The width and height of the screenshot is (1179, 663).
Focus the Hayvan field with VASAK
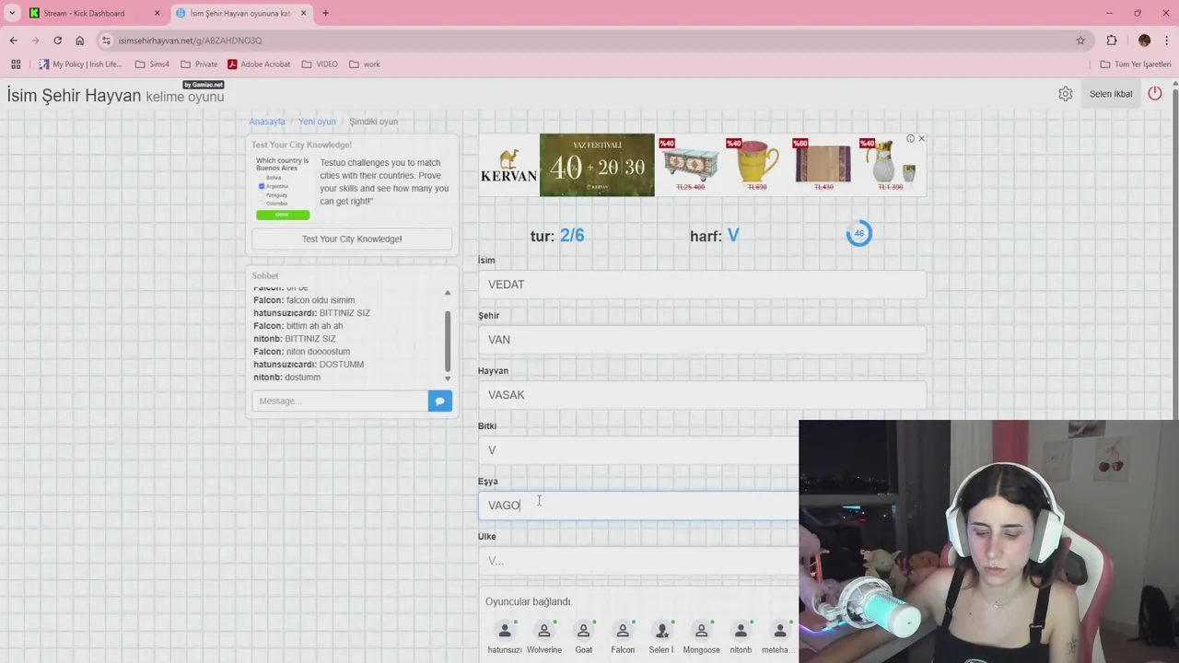point(702,395)
